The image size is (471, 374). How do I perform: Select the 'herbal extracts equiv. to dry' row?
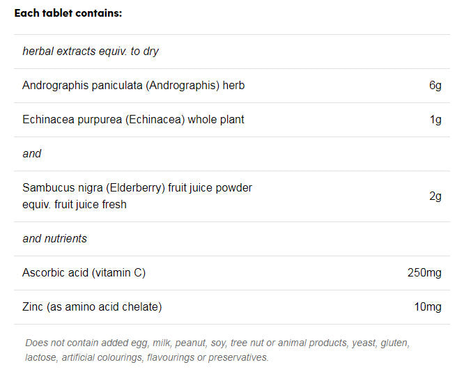point(91,51)
